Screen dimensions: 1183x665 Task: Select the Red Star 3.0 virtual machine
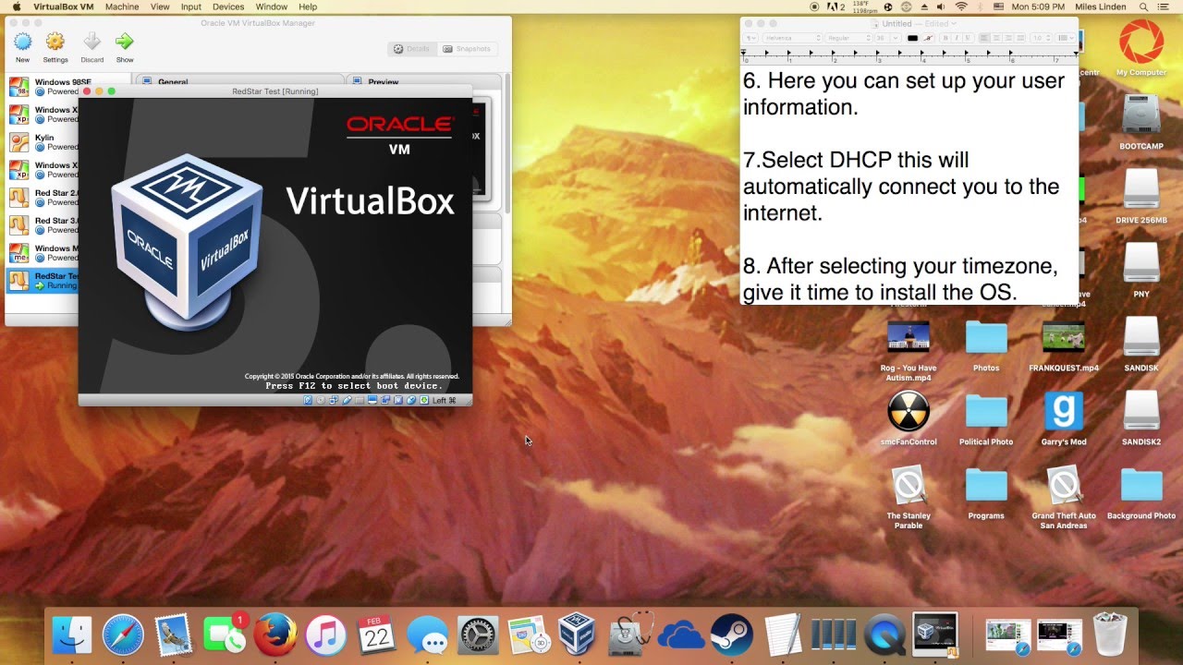click(43, 225)
